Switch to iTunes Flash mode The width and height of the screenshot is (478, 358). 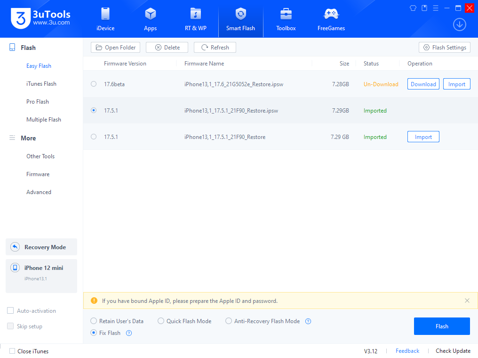click(41, 84)
